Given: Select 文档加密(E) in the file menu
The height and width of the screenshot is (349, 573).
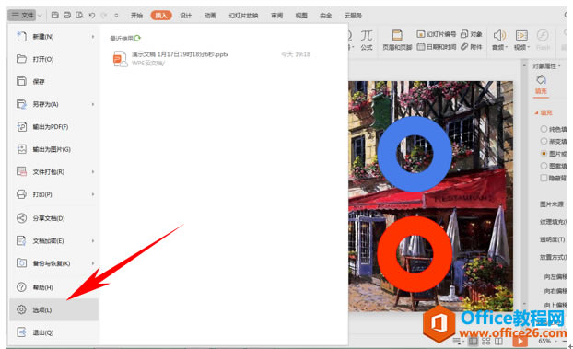Looking at the screenshot, I should [x=54, y=241].
